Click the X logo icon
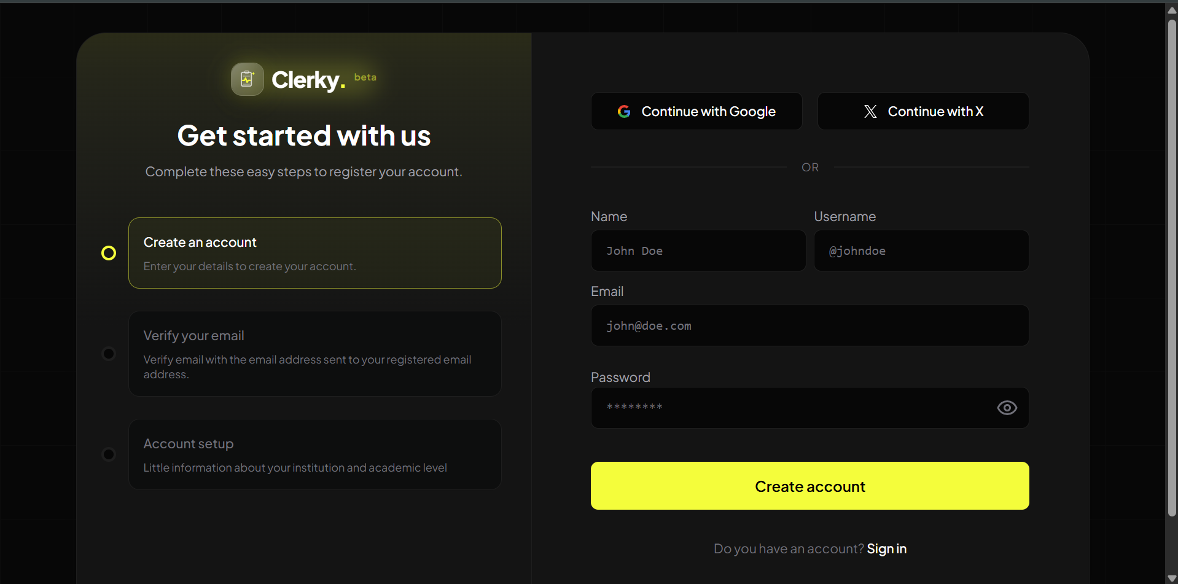This screenshot has height=584, width=1178. pyautogui.click(x=870, y=111)
